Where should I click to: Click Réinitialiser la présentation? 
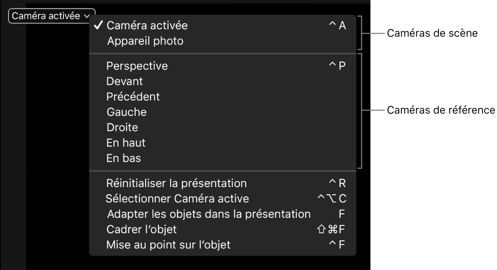[177, 183]
